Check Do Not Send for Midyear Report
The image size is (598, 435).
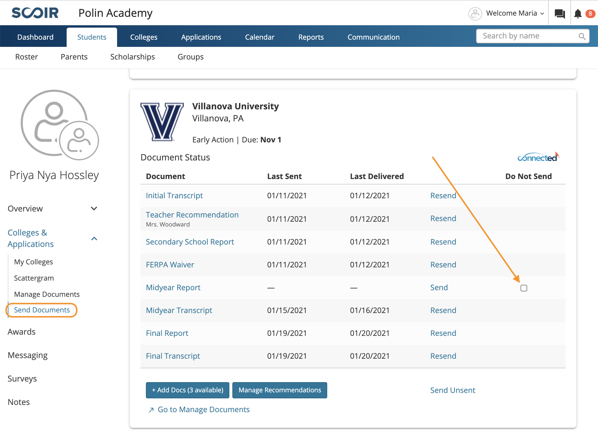pos(524,288)
